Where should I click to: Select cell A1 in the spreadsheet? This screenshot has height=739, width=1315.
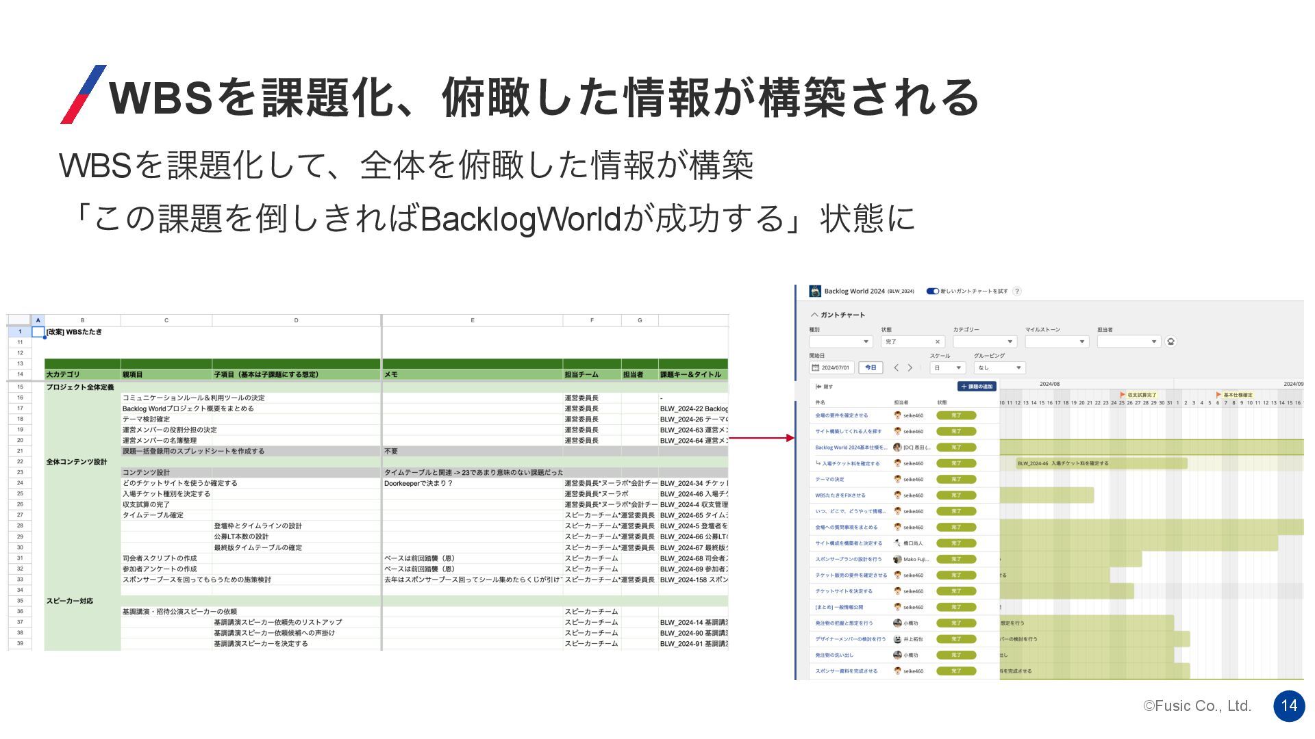tap(38, 332)
